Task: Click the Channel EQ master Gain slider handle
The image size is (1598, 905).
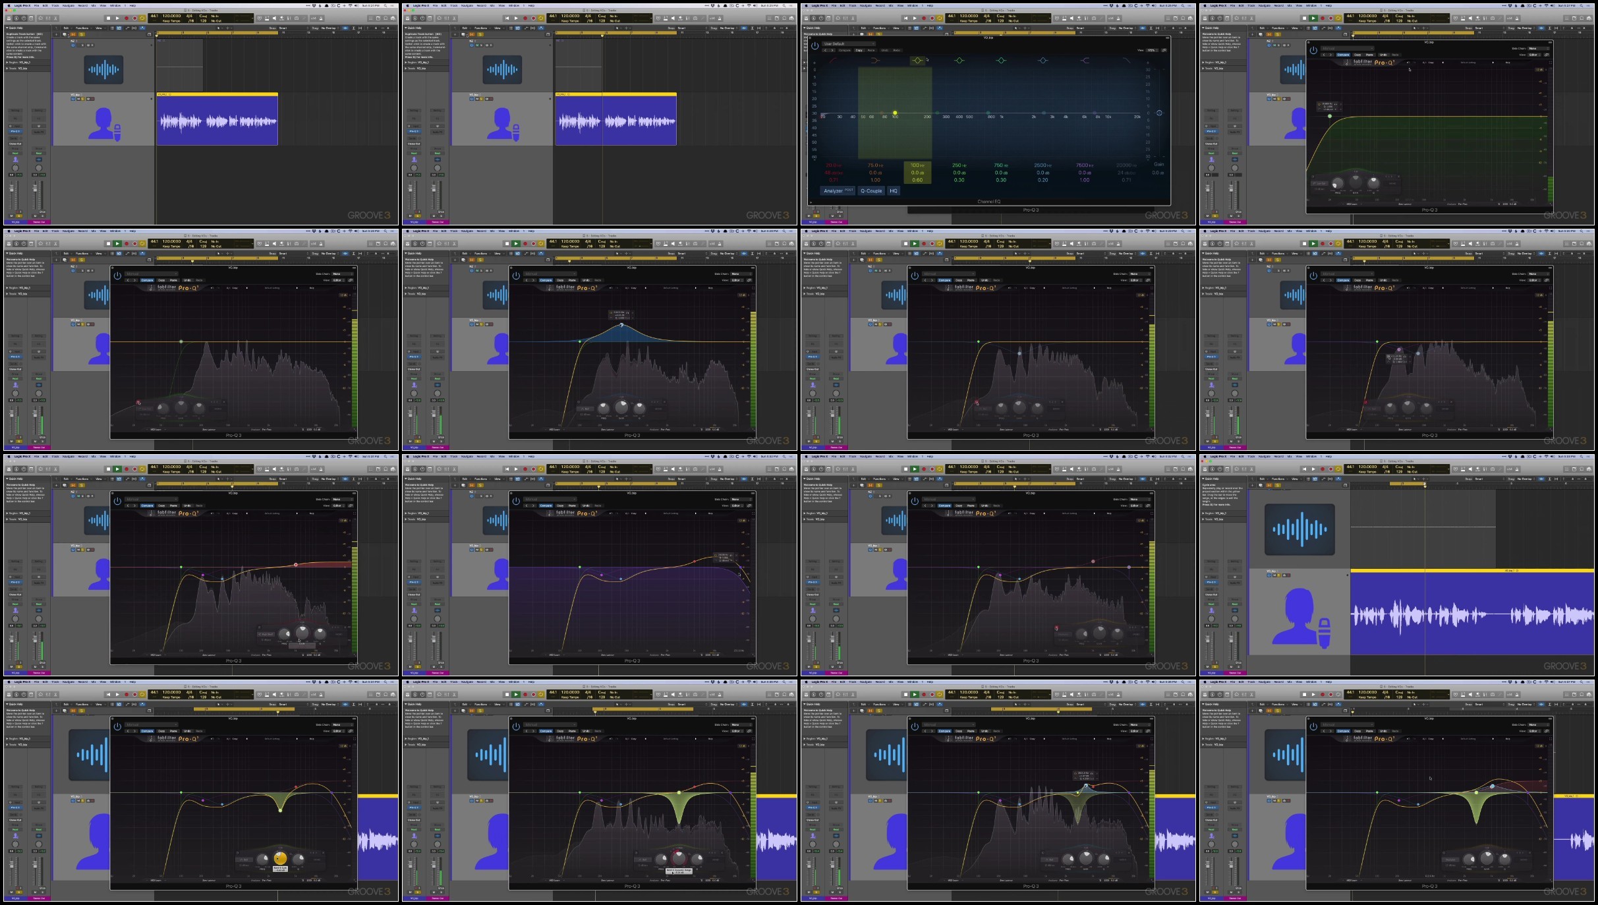Action: click(x=1159, y=113)
